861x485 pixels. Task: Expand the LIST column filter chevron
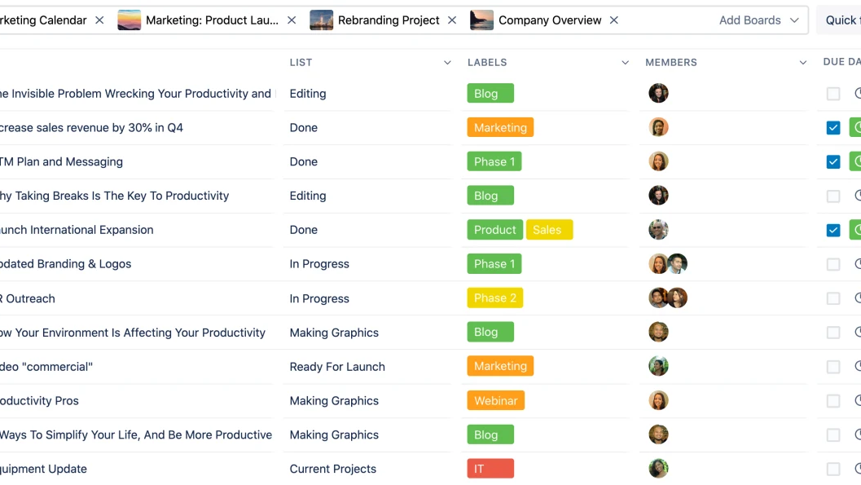447,63
